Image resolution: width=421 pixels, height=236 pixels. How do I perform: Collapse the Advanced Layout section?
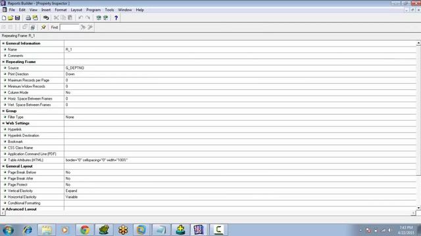click(x=3, y=209)
